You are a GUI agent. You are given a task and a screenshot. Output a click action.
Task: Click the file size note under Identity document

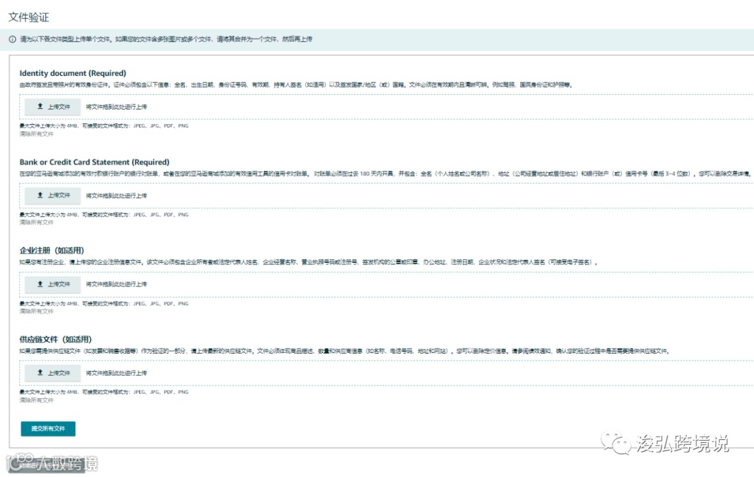[x=104, y=126]
